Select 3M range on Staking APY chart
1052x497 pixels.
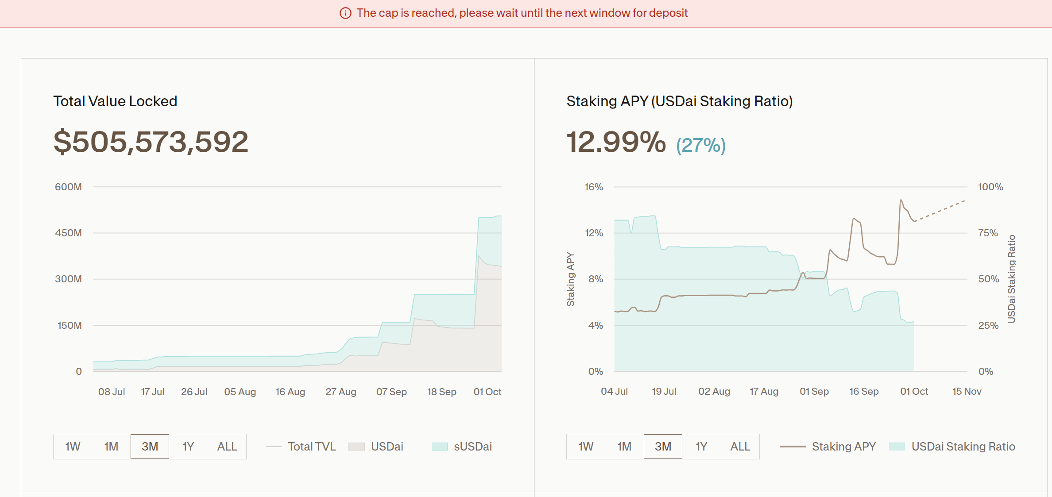tap(663, 447)
